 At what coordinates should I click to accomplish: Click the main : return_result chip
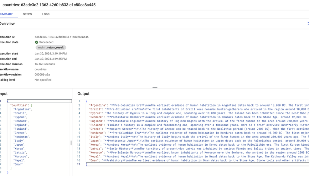coord(50,48)
